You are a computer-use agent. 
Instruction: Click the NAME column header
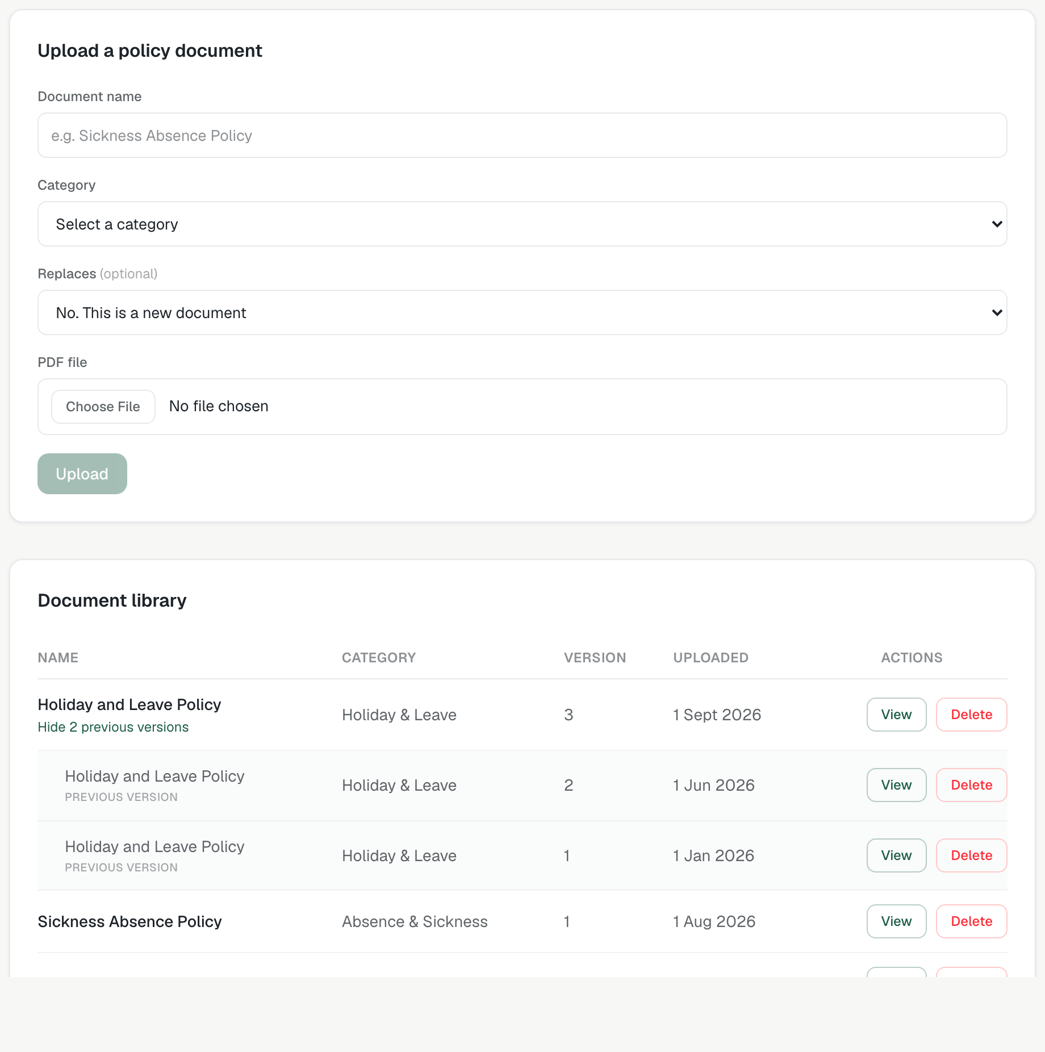point(58,658)
